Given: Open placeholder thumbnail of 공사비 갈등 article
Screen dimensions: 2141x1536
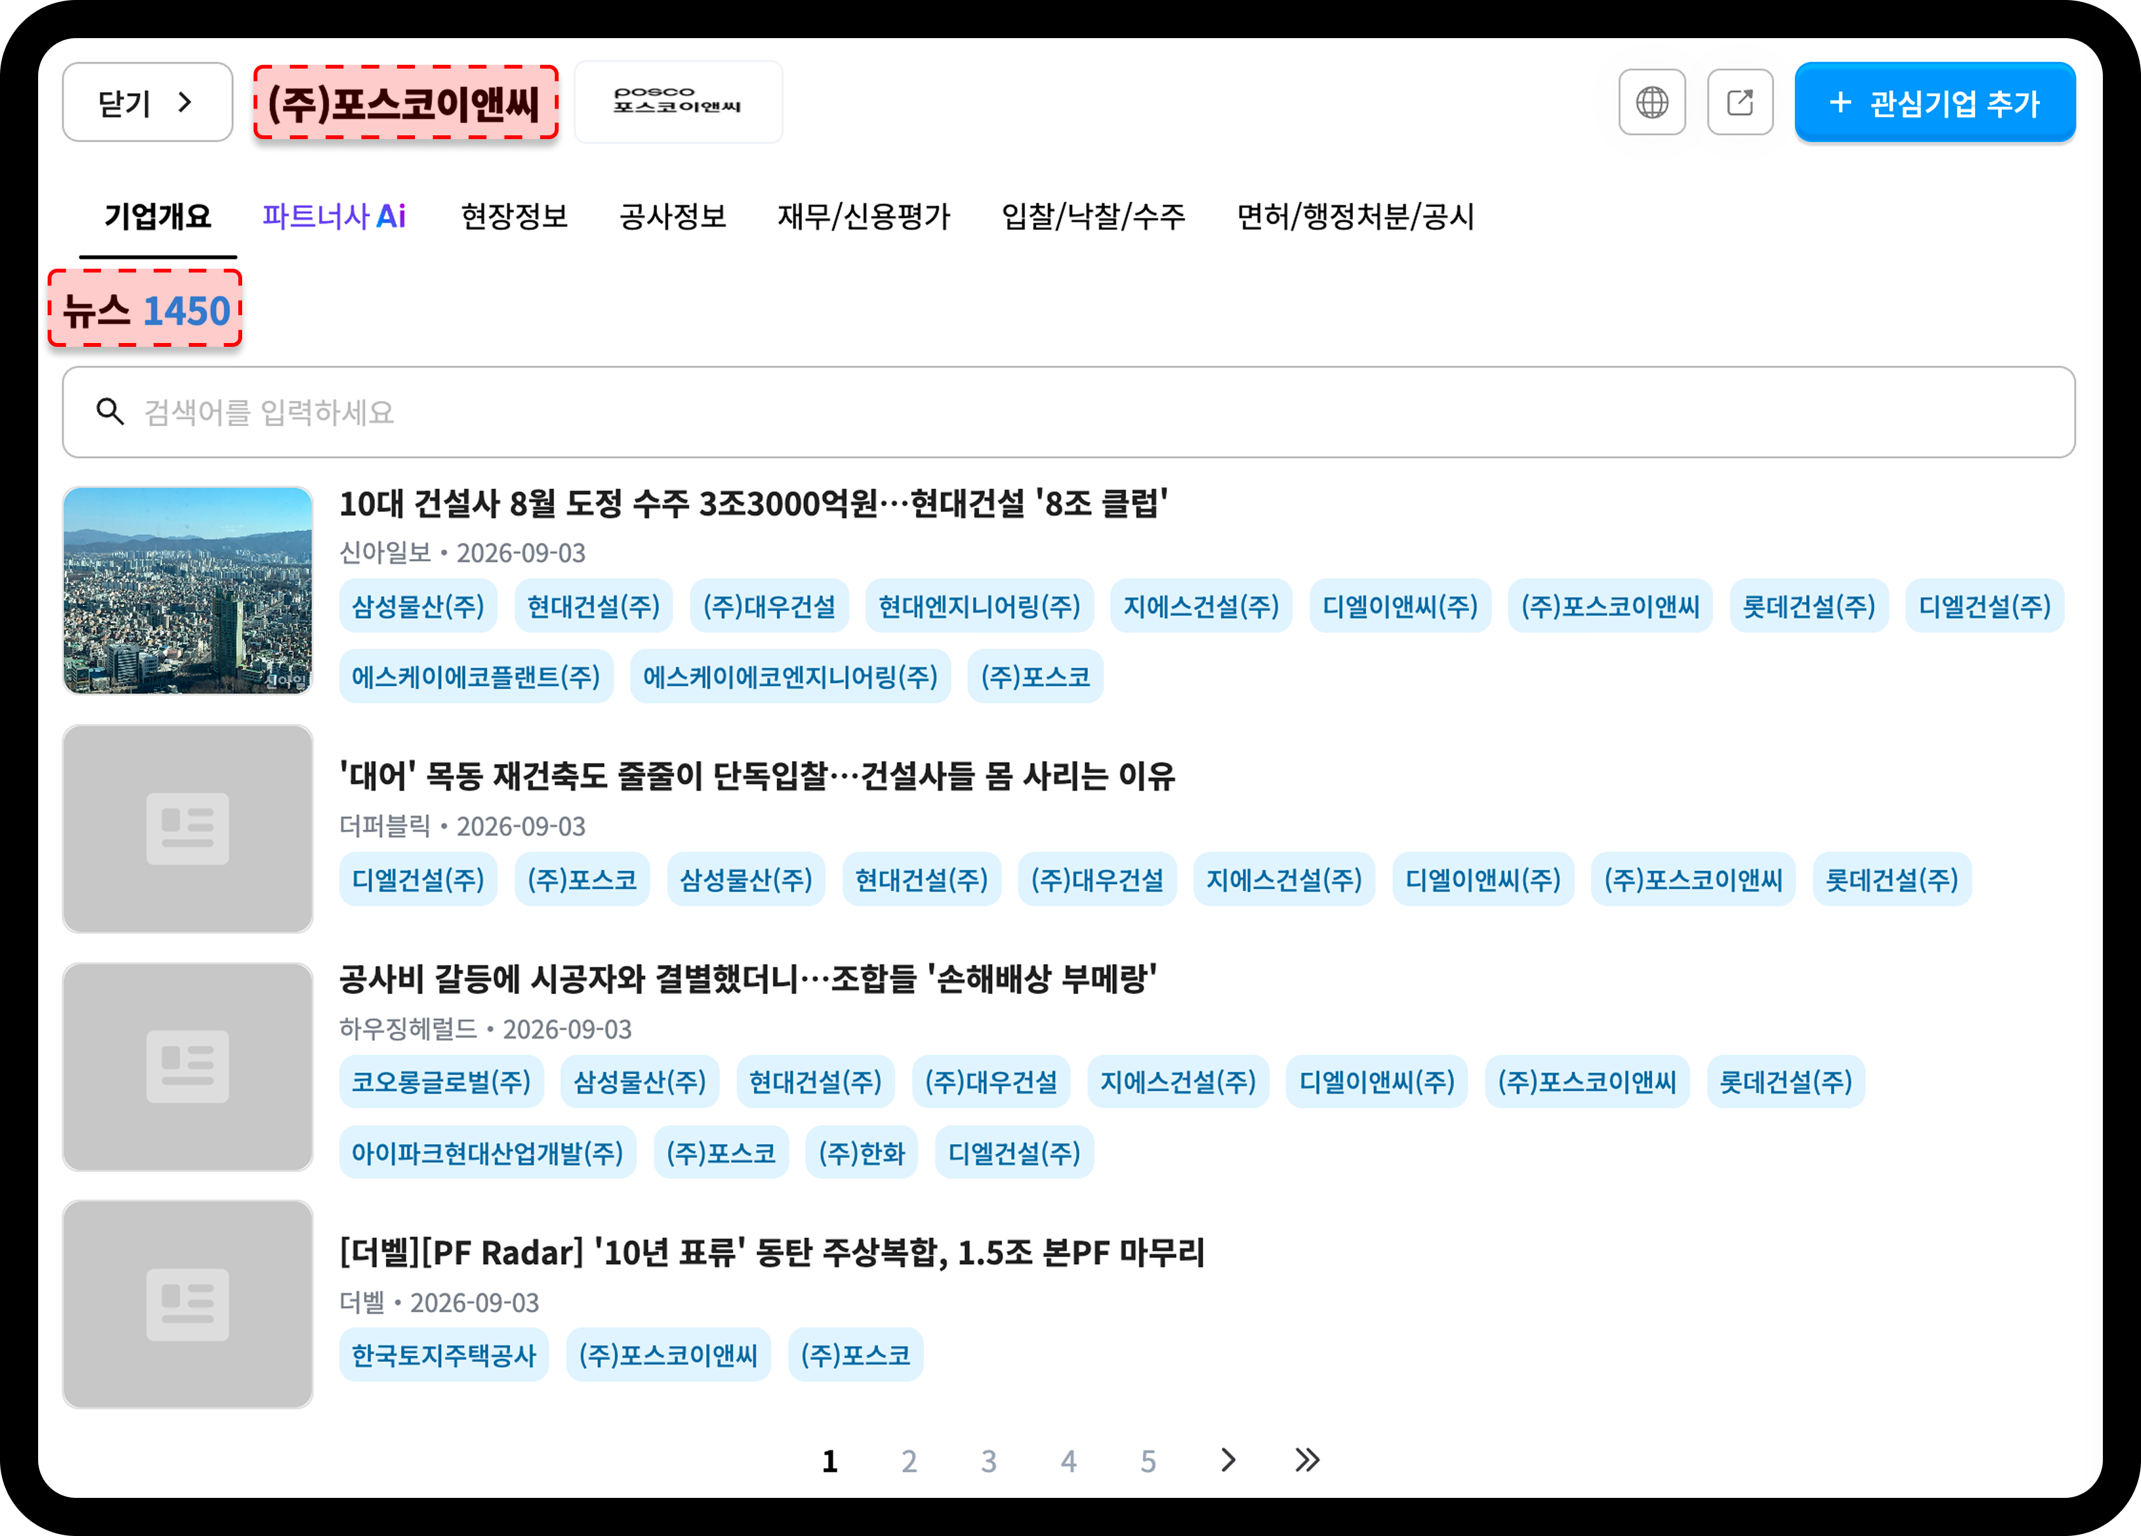Looking at the screenshot, I should [188, 1066].
